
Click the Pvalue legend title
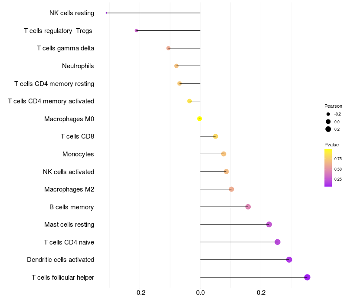(x=331, y=145)
